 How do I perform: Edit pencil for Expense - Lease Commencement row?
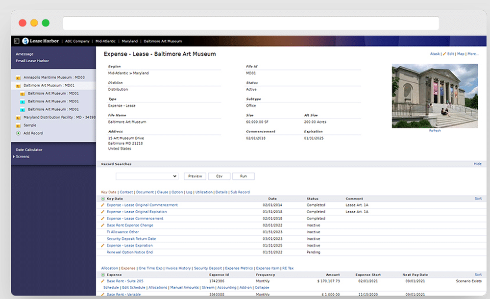tap(102, 219)
